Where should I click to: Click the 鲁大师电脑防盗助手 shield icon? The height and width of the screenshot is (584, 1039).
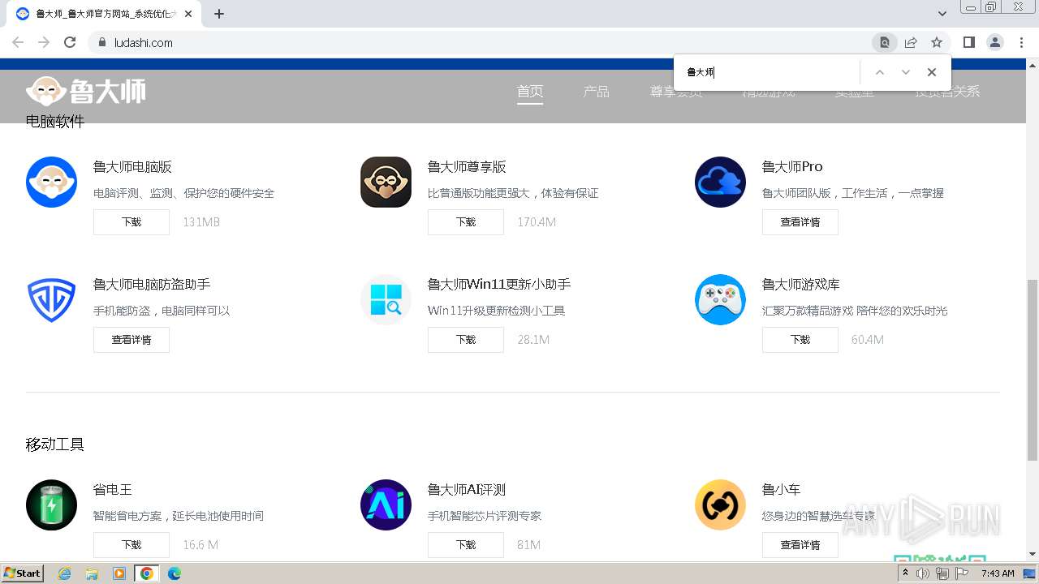(51, 299)
